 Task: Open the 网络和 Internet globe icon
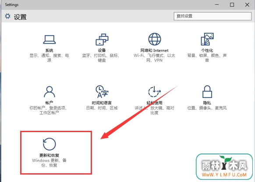[155, 39]
